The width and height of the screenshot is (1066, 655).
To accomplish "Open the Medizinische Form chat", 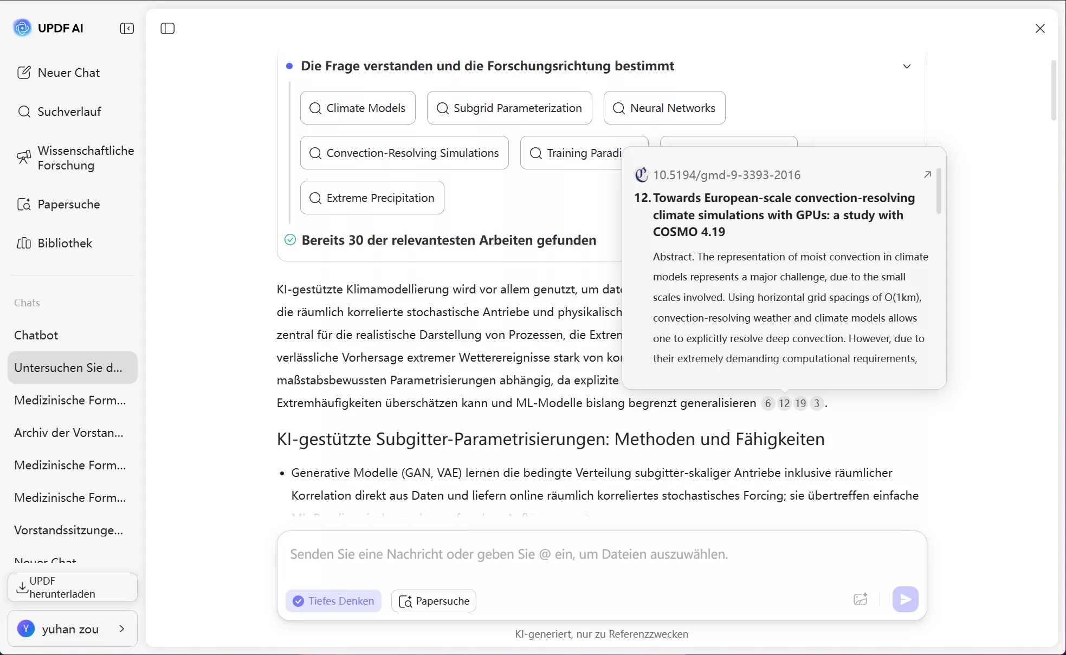I will (69, 400).
